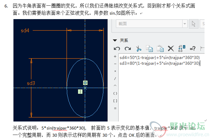Click the concentric constraint symbol at ellipse center
The width and height of the screenshot is (212, 140).
pos(85,83)
